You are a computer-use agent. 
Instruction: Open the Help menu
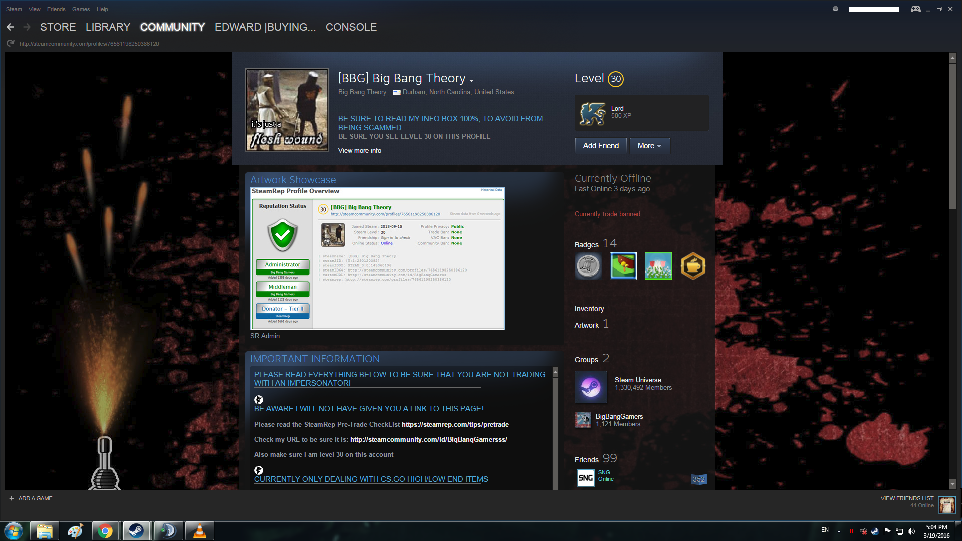[102, 9]
